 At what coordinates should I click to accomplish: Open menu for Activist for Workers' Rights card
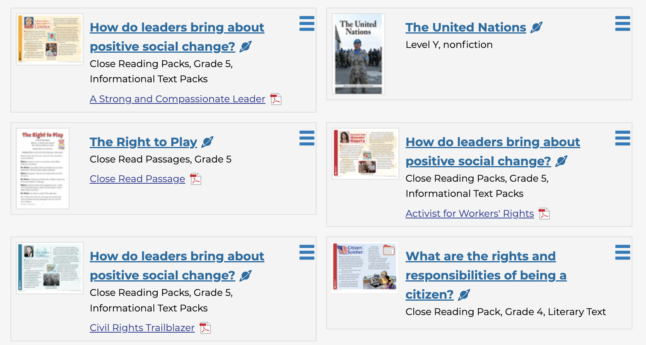click(622, 138)
